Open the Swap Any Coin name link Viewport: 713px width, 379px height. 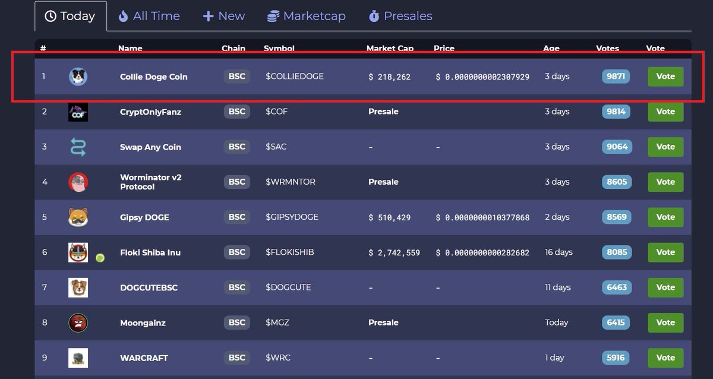tap(150, 147)
